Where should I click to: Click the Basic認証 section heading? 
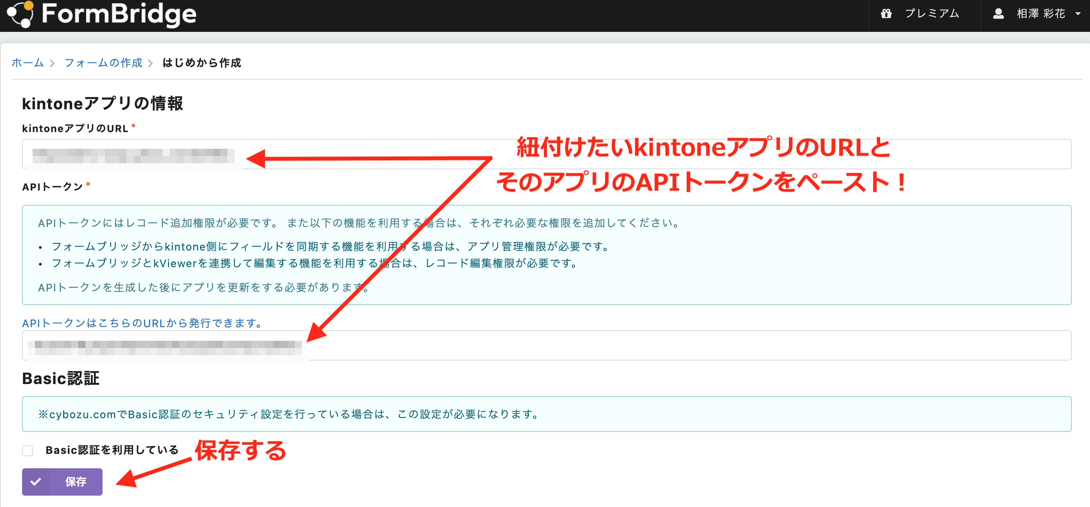coord(60,378)
